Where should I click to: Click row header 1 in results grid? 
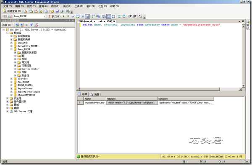coord(80,103)
